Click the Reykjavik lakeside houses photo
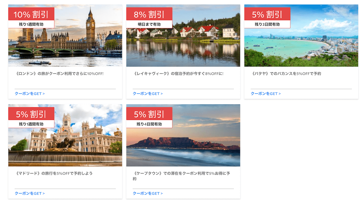Viewport: 363px width, 204px height. point(183,36)
